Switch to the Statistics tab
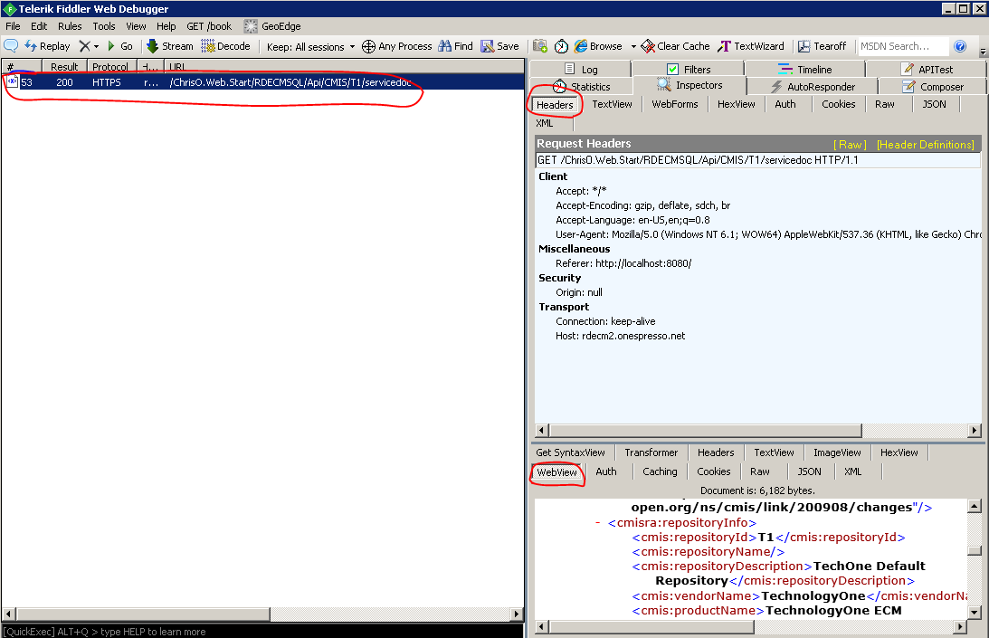Viewport: 989px width, 638px height. click(581, 87)
